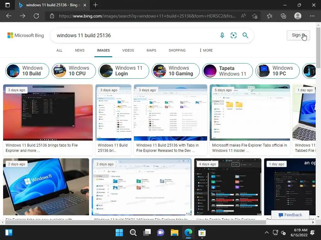Image resolution: width=321 pixels, height=240 pixels.
Task: Open Collections icon in Edge toolbar
Action: 283,16
